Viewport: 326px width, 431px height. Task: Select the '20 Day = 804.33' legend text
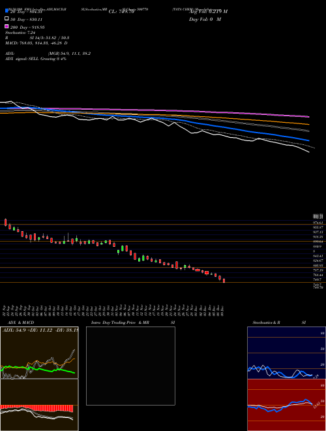pos(26,12)
